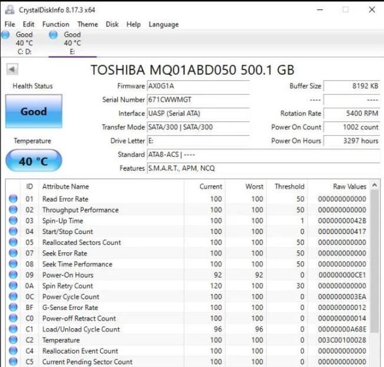This screenshot has height=367, width=384.
Task: Select Spin Retry Count current value 120
Action: pos(216,286)
